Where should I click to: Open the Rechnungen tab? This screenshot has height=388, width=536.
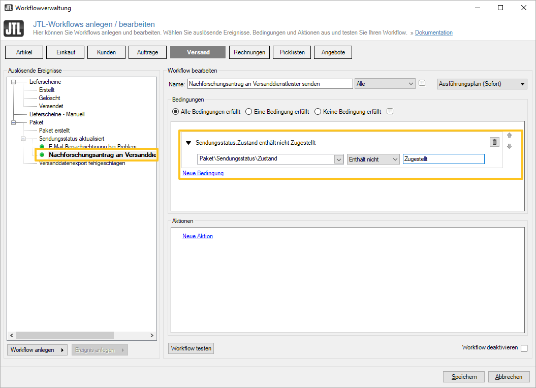coord(249,52)
